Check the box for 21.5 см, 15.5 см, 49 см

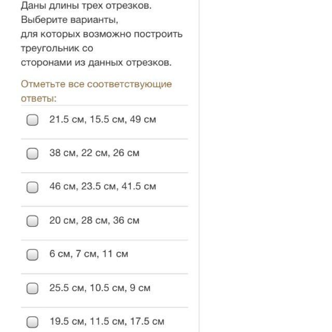pyautogui.click(x=33, y=120)
